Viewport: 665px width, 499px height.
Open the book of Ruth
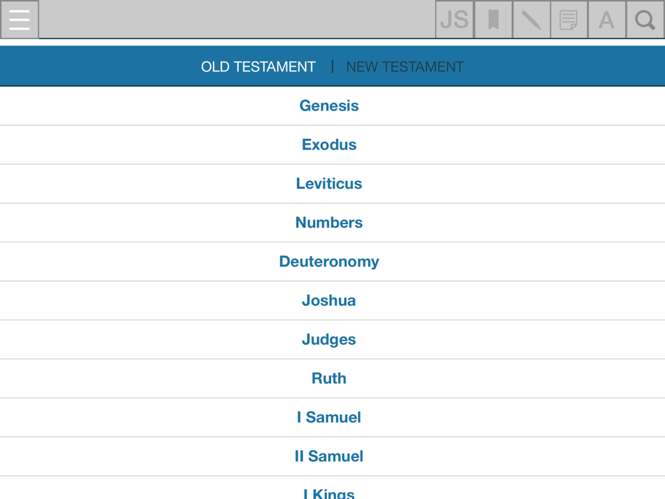(329, 378)
